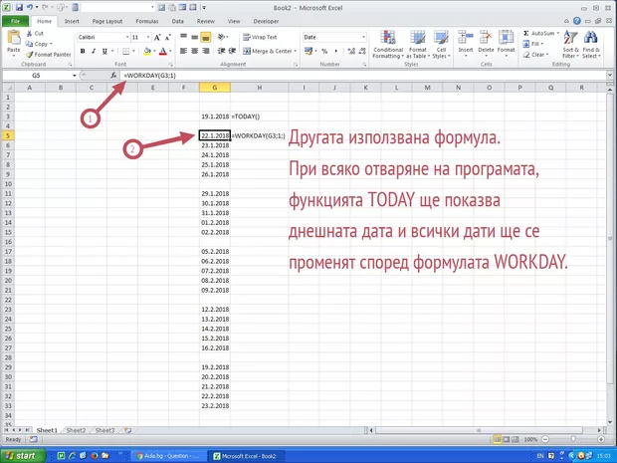Click the Paste icon in Clipboard group
Screen dimensions: 617x463
tap(14, 38)
